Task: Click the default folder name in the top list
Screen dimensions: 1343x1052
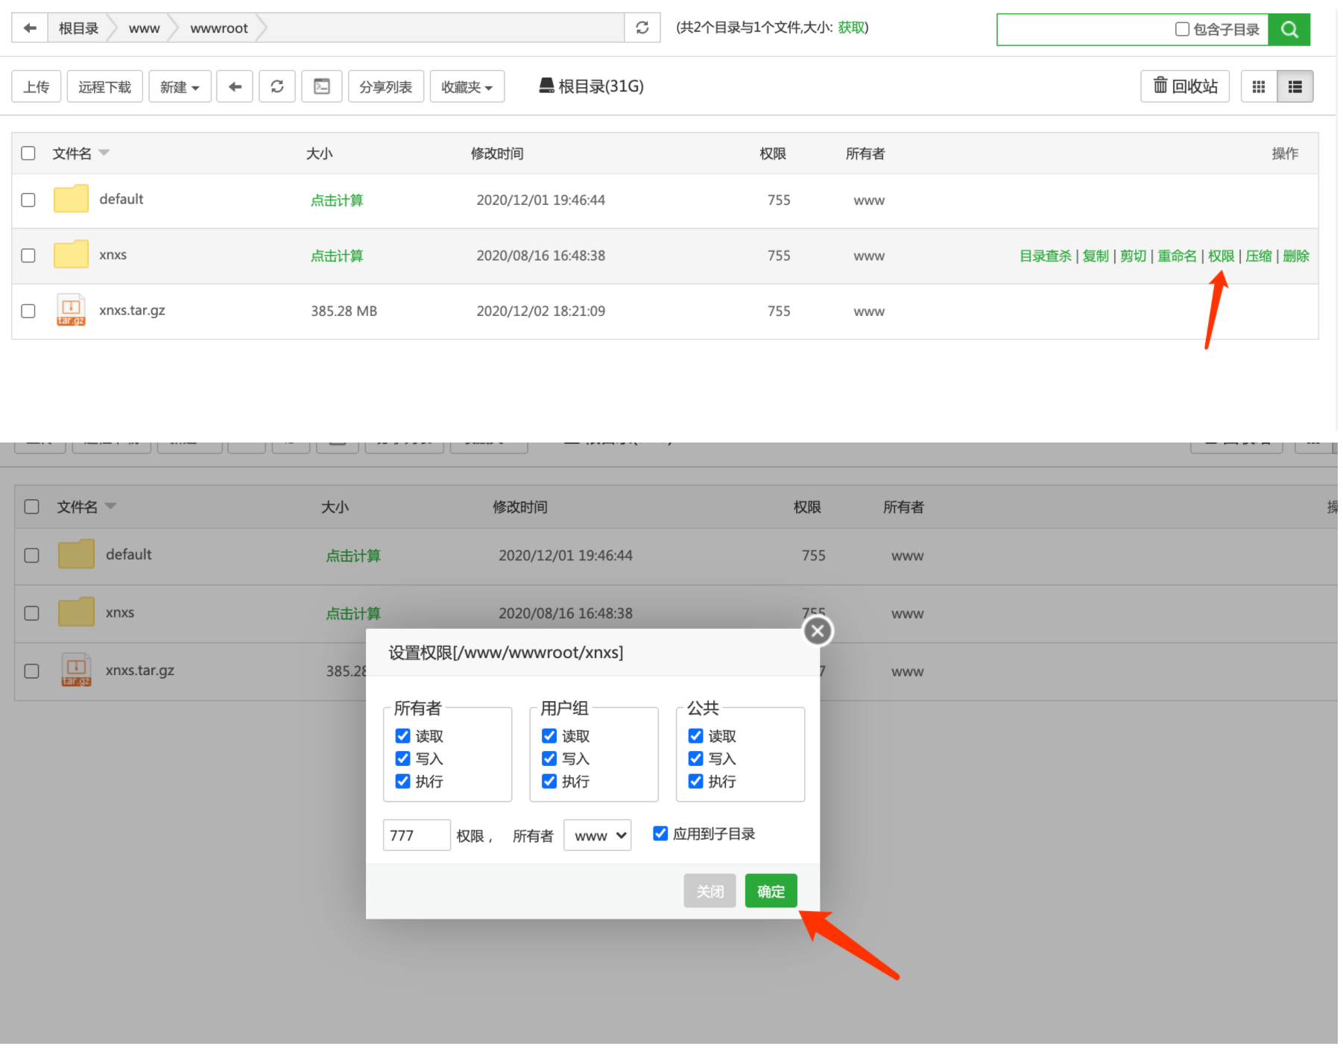Action: coord(121,200)
